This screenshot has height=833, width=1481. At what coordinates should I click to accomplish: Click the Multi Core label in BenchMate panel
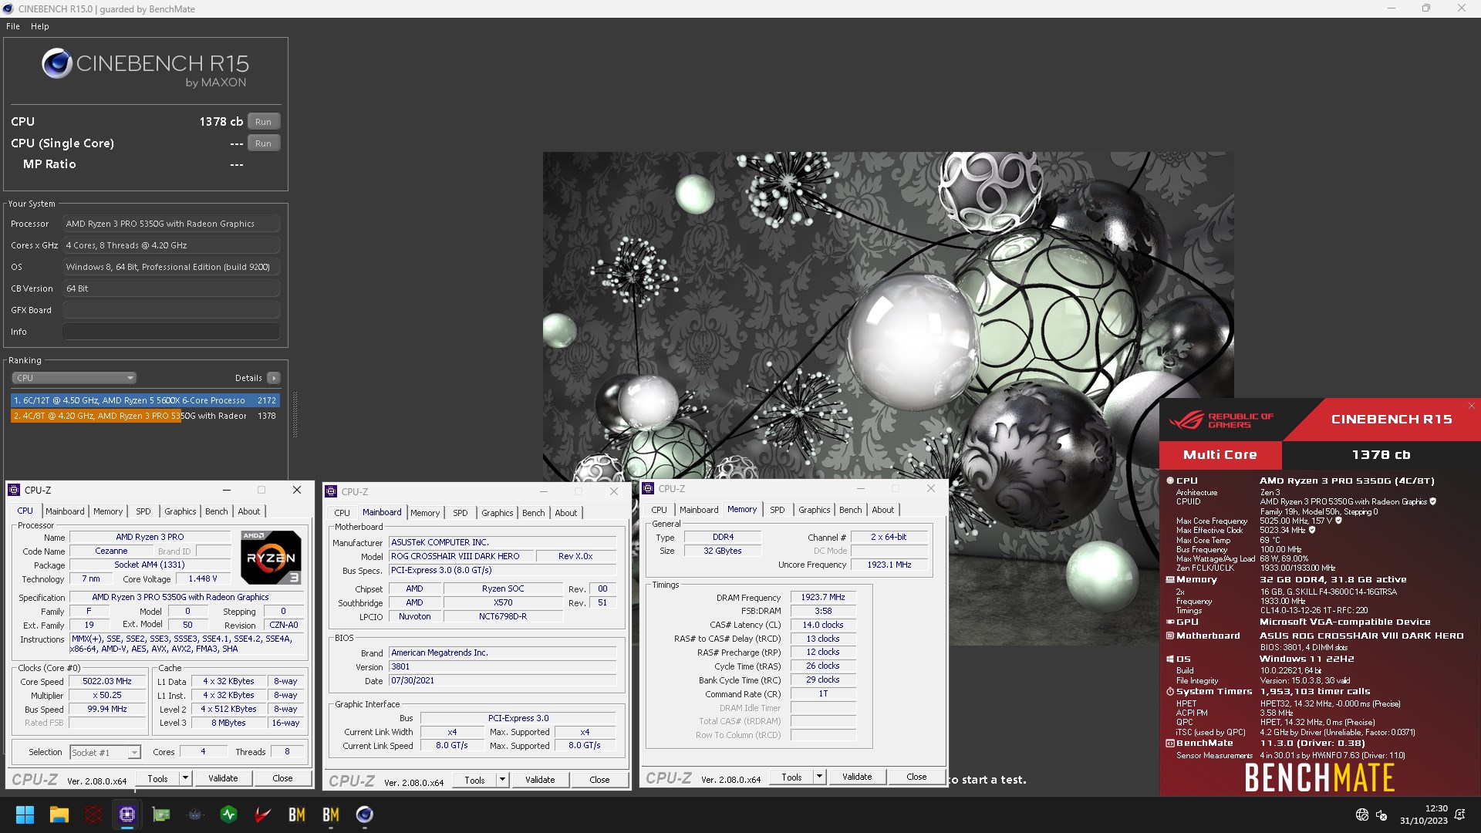click(1220, 455)
